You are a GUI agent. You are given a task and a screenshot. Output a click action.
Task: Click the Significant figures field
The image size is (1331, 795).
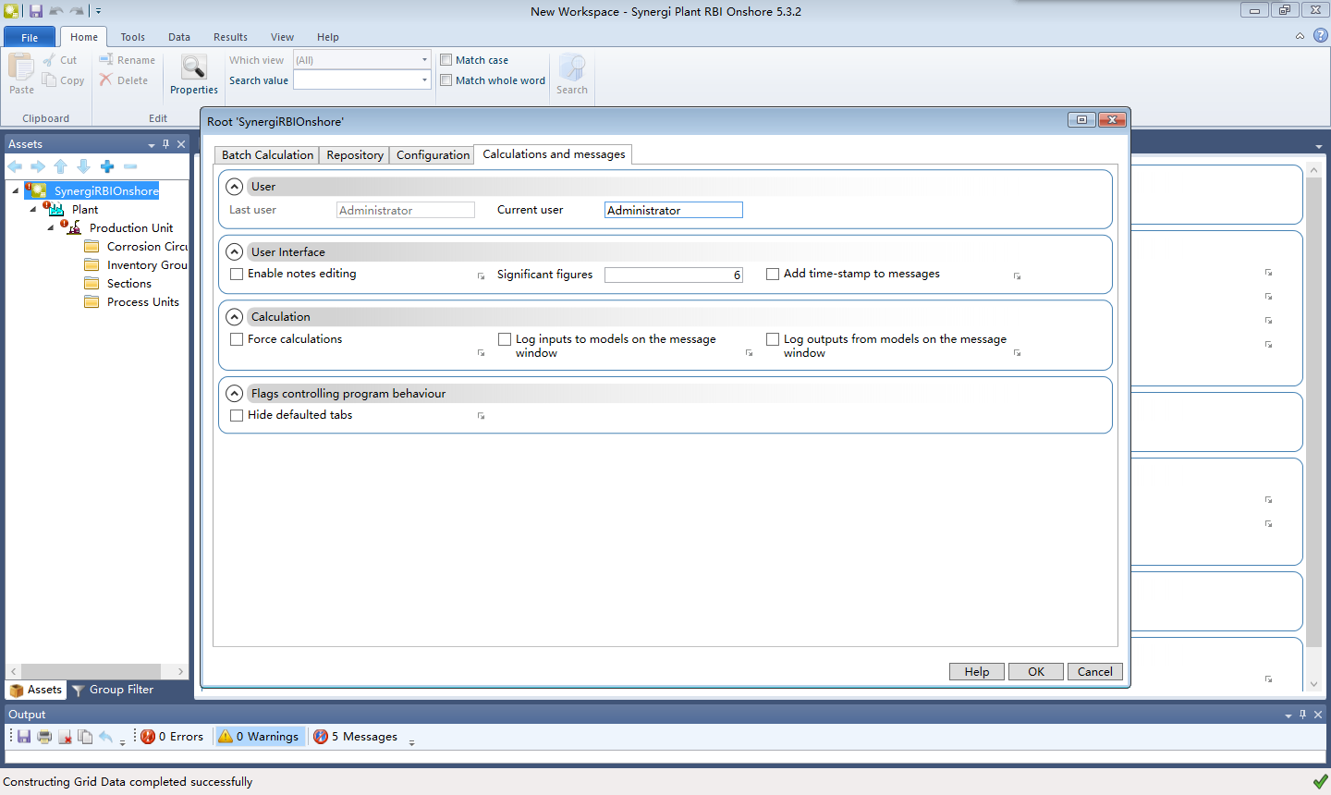pyautogui.click(x=674, y=275)
